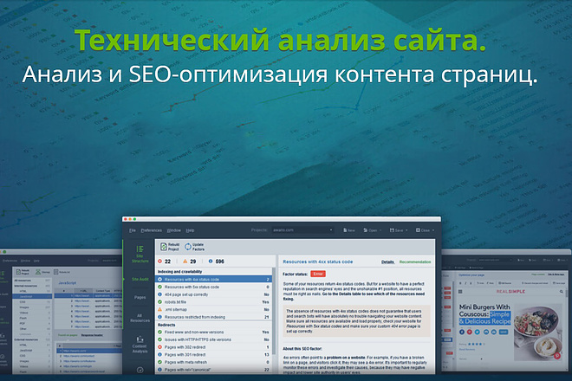Open the Window menu in center window
Image resolution: width=572 pixels, height=381 pixels.
pos(174,230)
